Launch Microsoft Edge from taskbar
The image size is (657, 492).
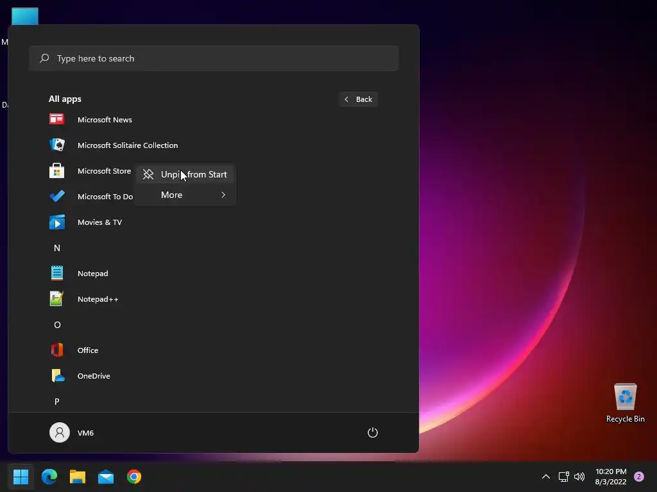[x=49, y=476]
